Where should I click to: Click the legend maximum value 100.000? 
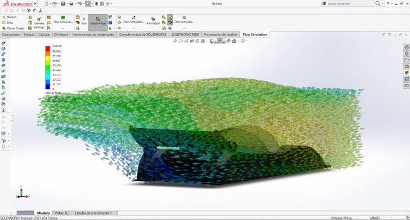57,47
